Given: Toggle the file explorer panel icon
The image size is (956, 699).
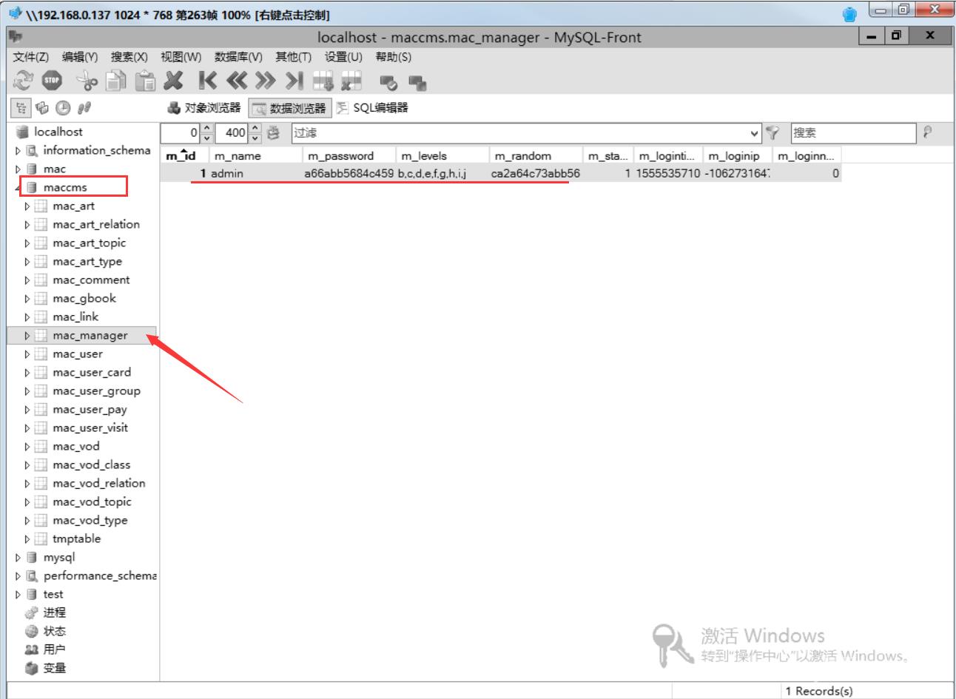Looking at the screenshot, I should (42, 109).
